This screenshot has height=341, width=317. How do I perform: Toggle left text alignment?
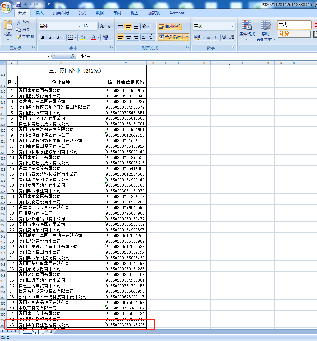tap(121, 37)
